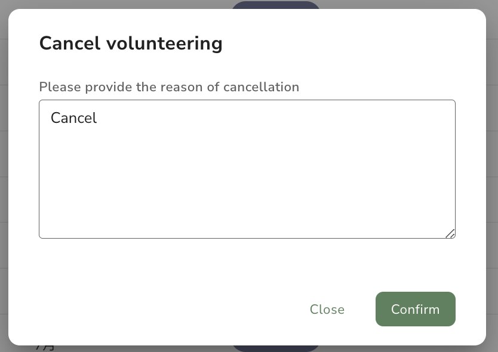Click partially hidden text beneath dialog's bottom-left
The width and height of the screenshot is (498, 352).
[x=45, y=348]
